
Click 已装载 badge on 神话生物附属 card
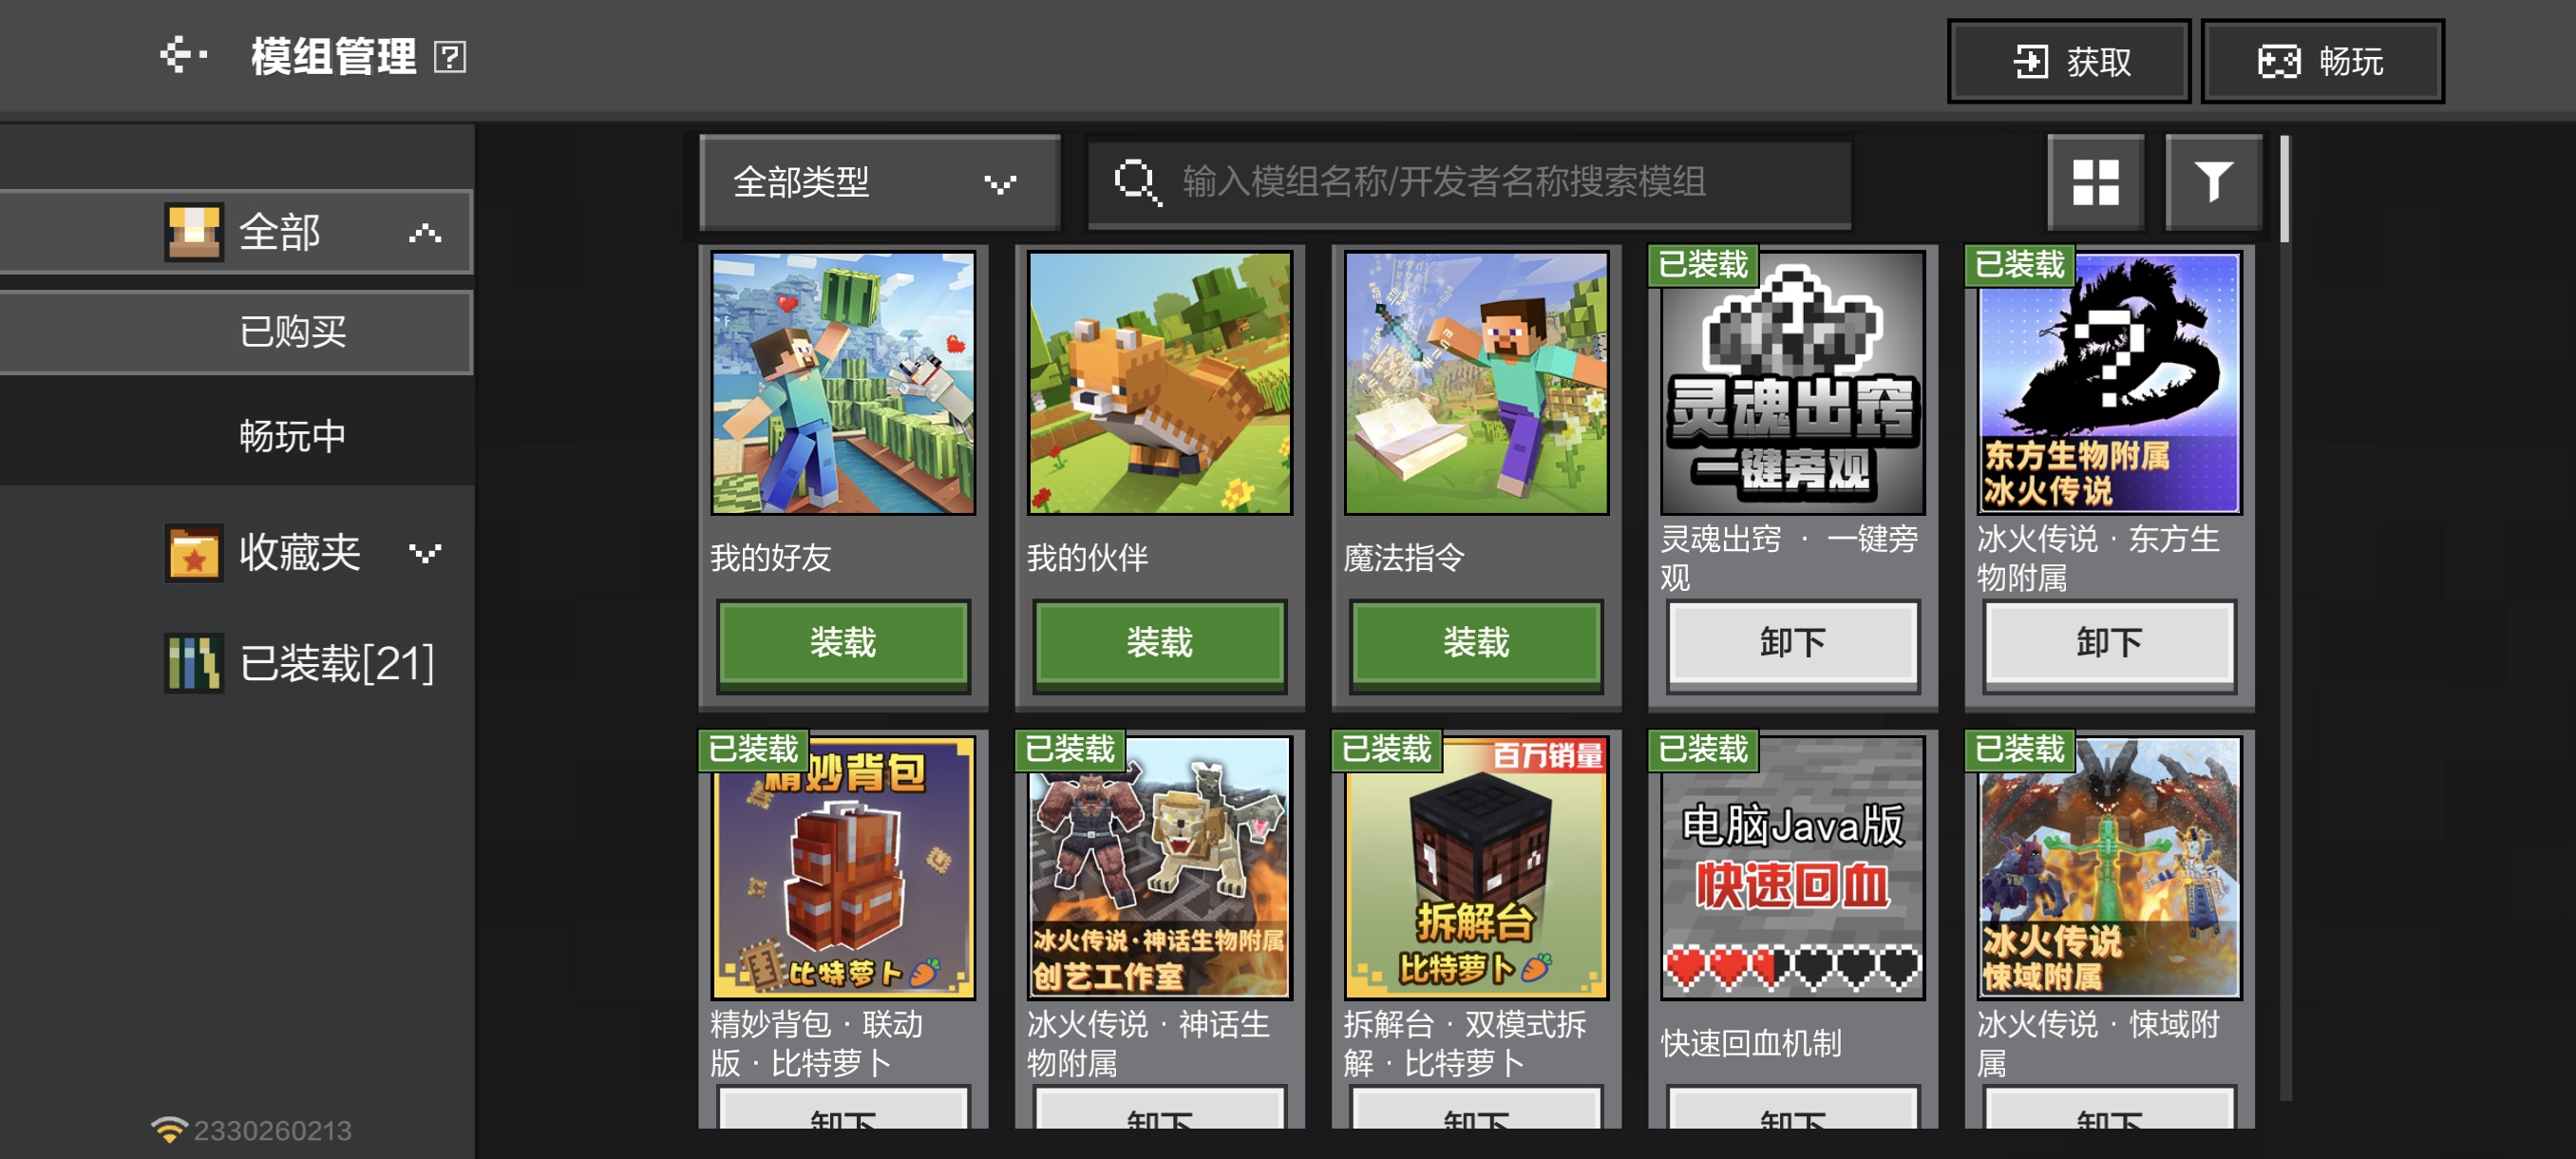click(1070, 750)
